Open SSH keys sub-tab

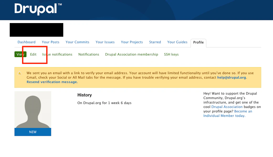tap(171, 55)
